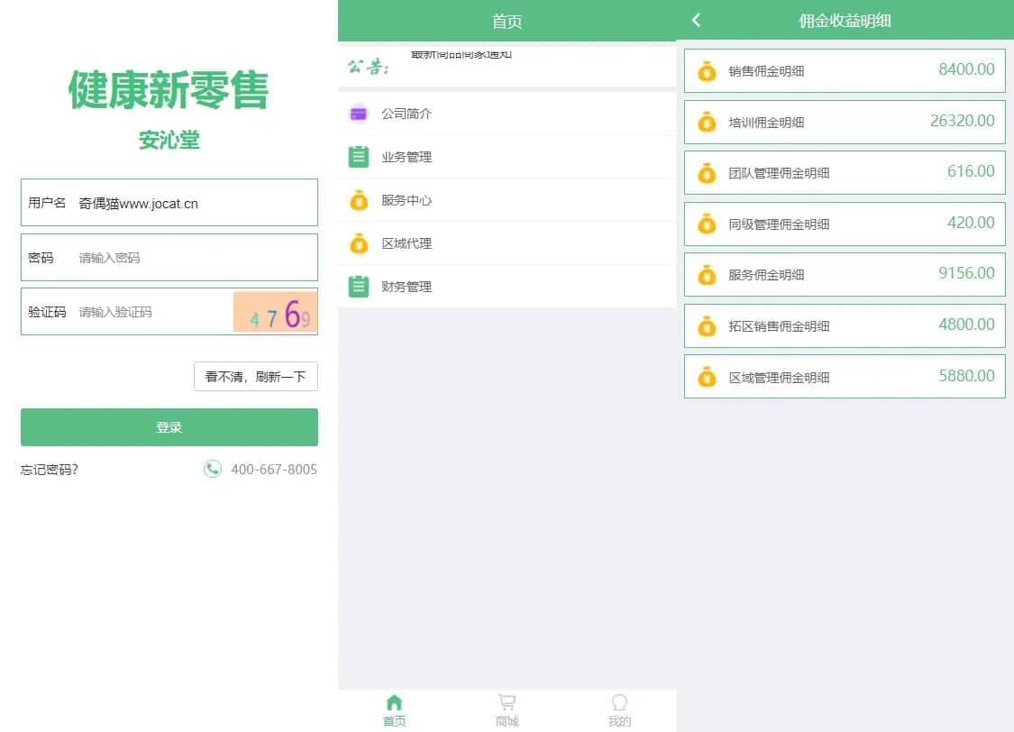
Task: Focus the 密码 input field
Action: pyautogui.click(x=169, y=257)
